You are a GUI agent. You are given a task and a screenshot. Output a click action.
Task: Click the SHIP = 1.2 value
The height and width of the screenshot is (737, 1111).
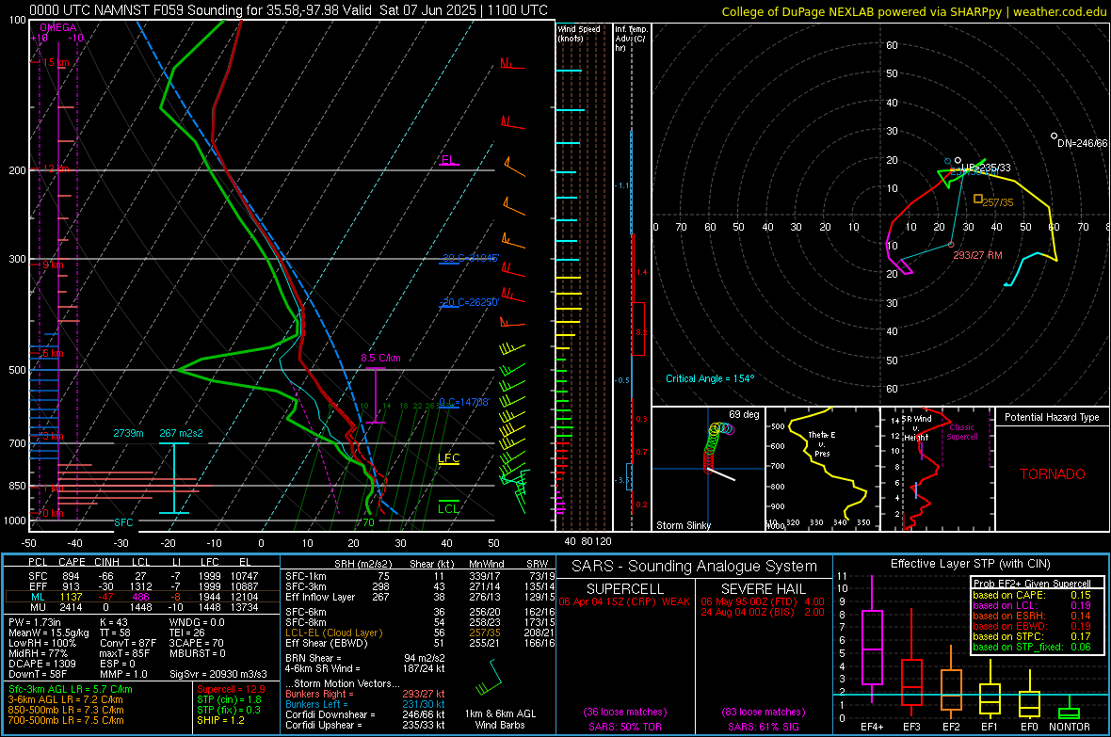220,720
